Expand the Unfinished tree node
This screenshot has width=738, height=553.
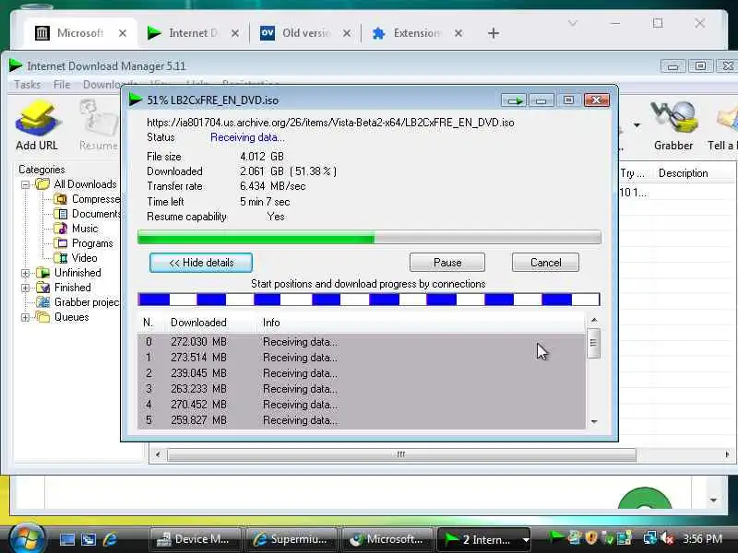pos(26,273)
